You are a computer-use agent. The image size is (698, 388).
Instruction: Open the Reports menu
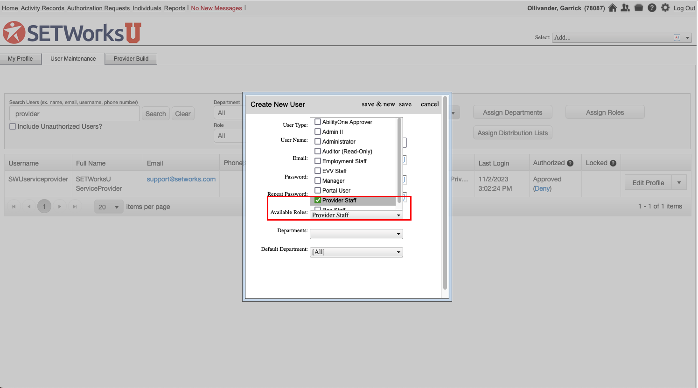click(x=174, y=8)
